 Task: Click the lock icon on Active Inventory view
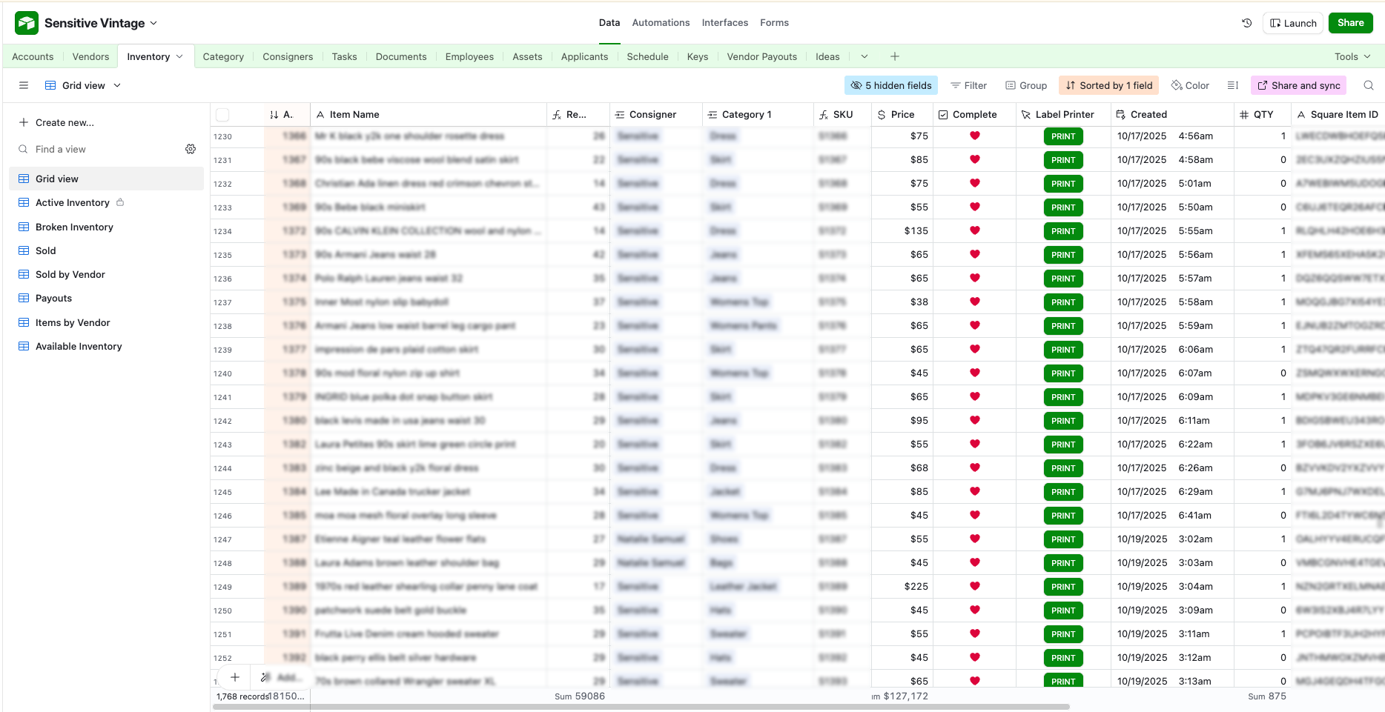121,202
